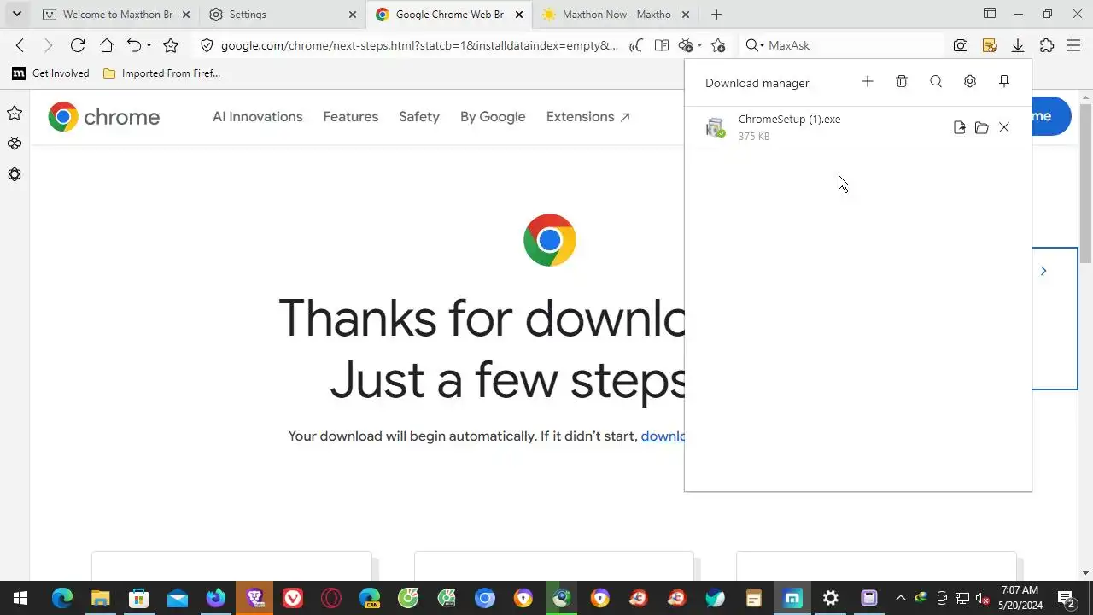Image resolution: width=1093 pixels, height=615 pixels.
Task: Go back to the previous page
Action: (20, 45)
